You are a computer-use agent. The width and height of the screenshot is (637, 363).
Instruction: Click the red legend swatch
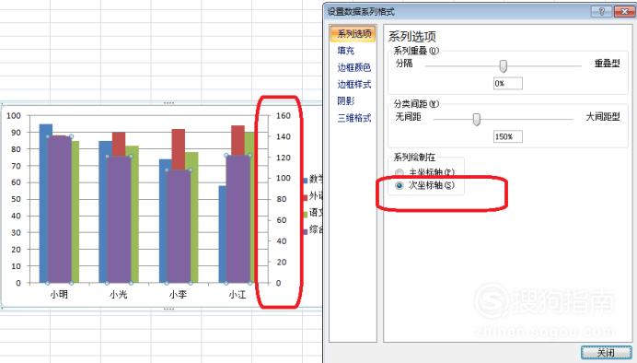pos(305,197)
